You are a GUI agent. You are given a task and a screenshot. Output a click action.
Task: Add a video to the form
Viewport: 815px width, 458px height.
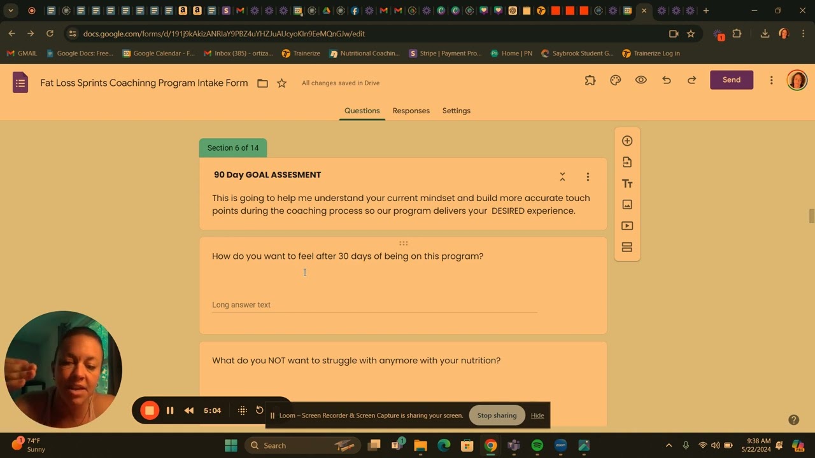627,226
